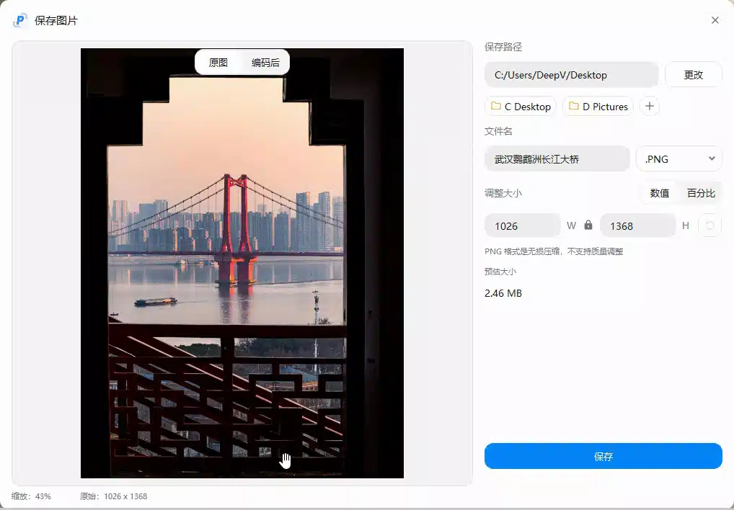Click the app logo beside the 保存图片 title
The height and width of the screenshot is (510, 734).
point(18,20)
